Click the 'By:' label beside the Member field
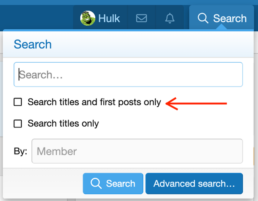The image size is (258, 201). pos(21,151)
